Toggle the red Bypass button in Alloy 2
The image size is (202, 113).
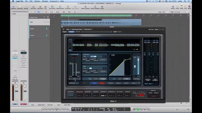[102, 83]
